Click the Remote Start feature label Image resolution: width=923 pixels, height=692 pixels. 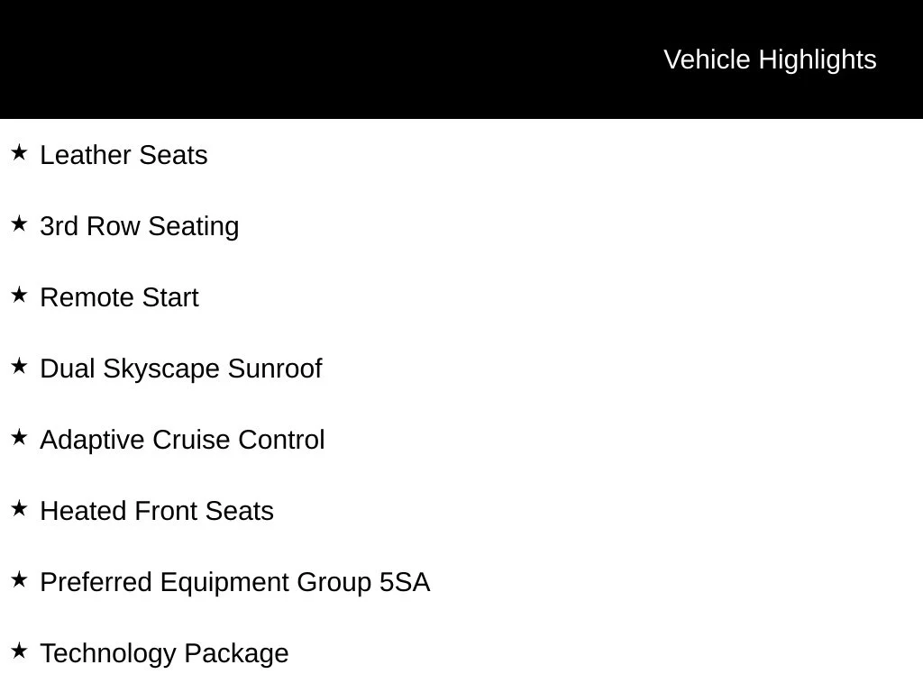pyautogui.click(x=120, y=297)
